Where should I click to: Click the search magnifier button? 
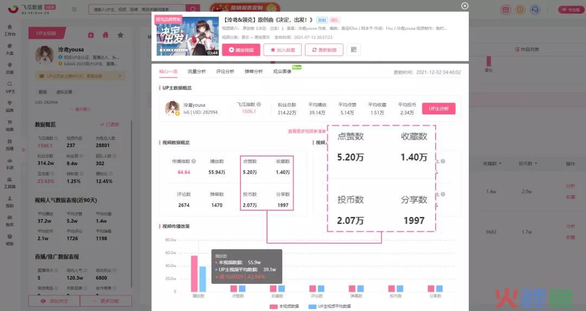click(193, 9)
